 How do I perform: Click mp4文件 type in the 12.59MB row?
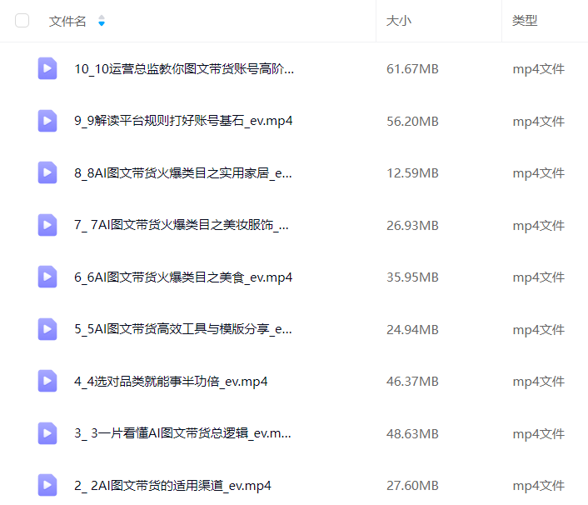pyautogui.click(x=539, y=173)
